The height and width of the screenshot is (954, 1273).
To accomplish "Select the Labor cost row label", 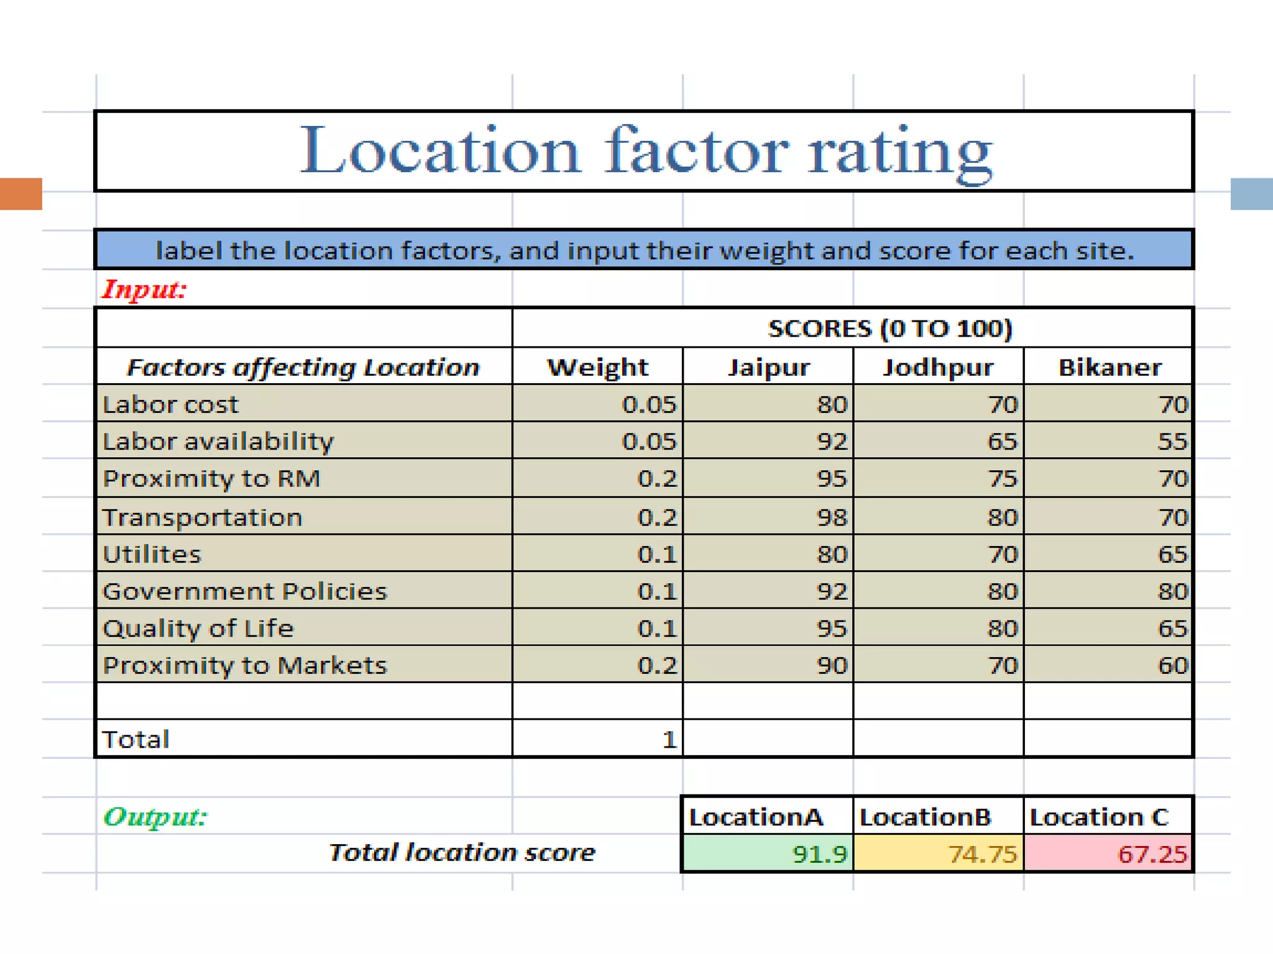I will 304,404.
